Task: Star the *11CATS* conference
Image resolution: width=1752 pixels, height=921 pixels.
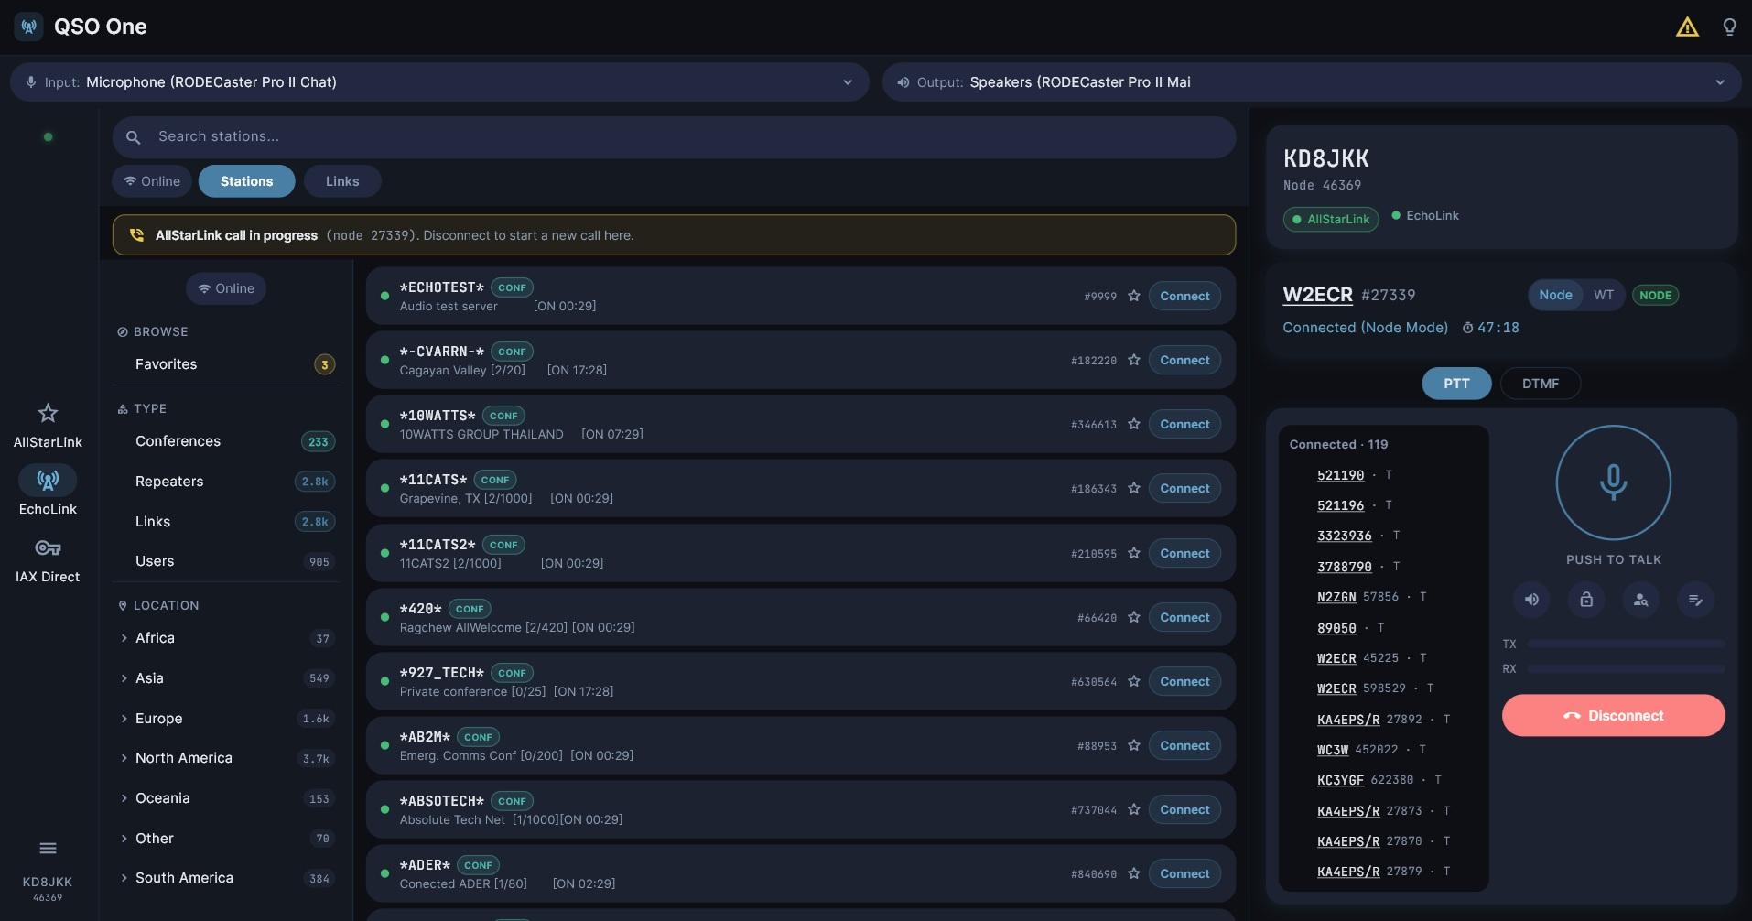Action: (1134, 488)
